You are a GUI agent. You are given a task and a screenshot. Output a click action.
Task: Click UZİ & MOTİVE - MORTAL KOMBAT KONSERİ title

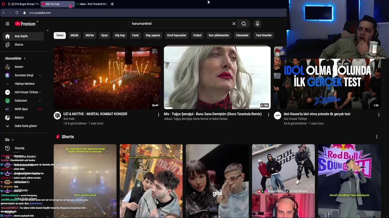point(95,114)
